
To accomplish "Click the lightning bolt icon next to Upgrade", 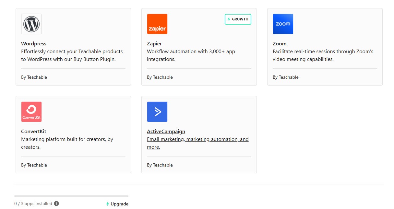I will point(108,204).
